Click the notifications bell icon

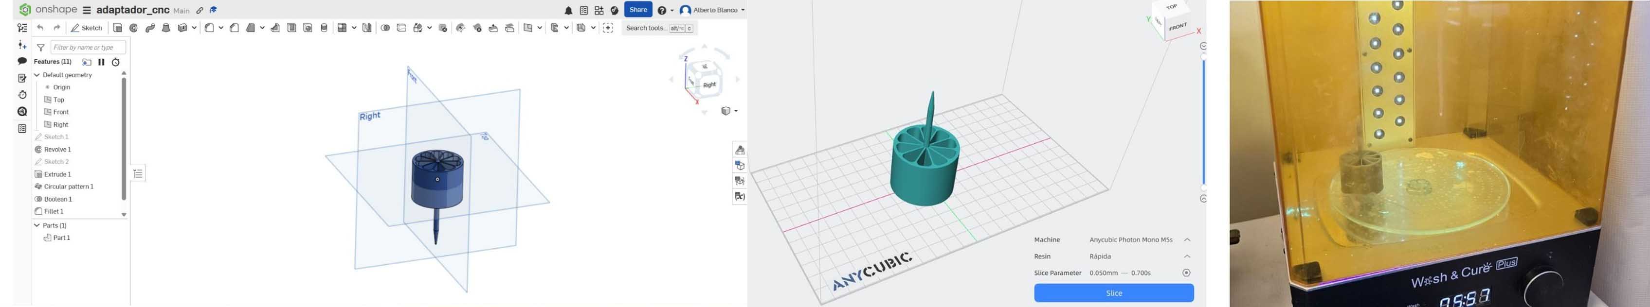568,11
